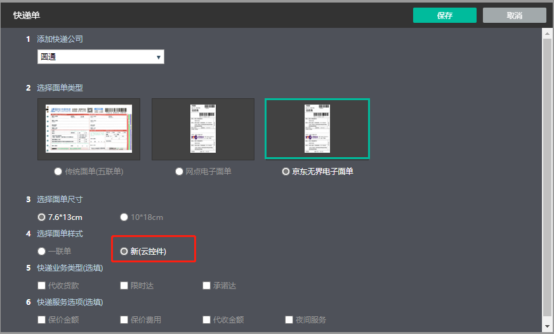Click the scrollbar down arrow
Viewport: 554px width, 334px height.
(547, 326)
